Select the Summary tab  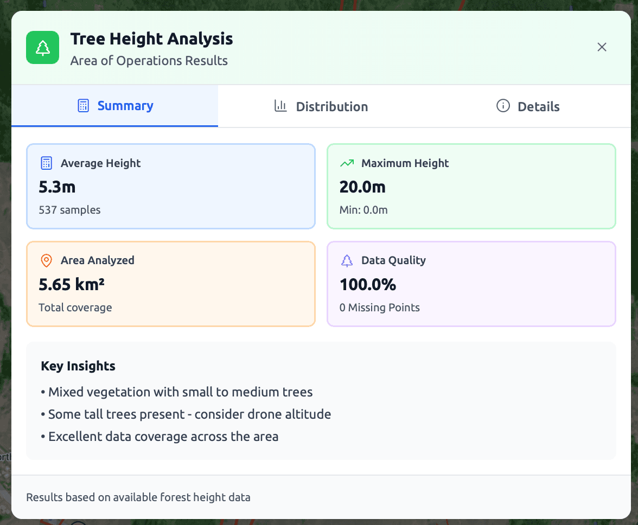click(114, 106)
